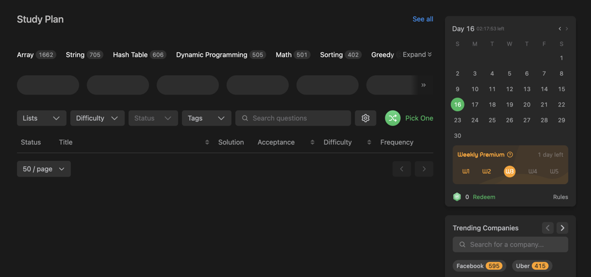This screenshot has height=277, width=591.
Task: Click the Search questions input field
Action: 298,118
